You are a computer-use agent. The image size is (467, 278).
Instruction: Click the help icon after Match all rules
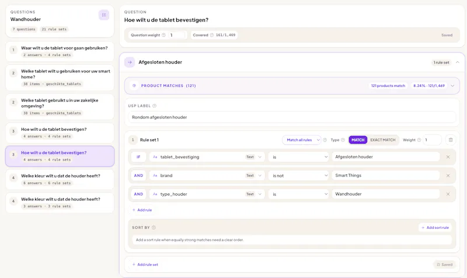(325, 140)
